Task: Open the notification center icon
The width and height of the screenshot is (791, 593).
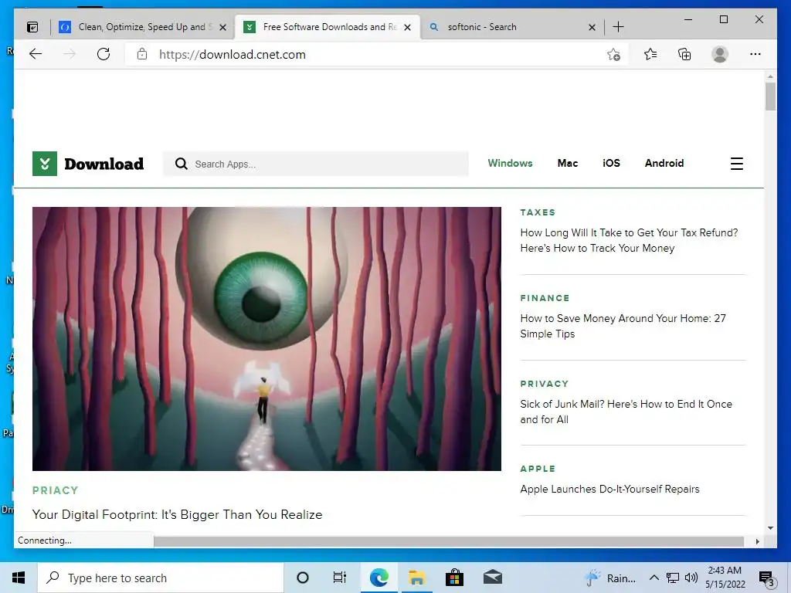Action: (766, 578)
